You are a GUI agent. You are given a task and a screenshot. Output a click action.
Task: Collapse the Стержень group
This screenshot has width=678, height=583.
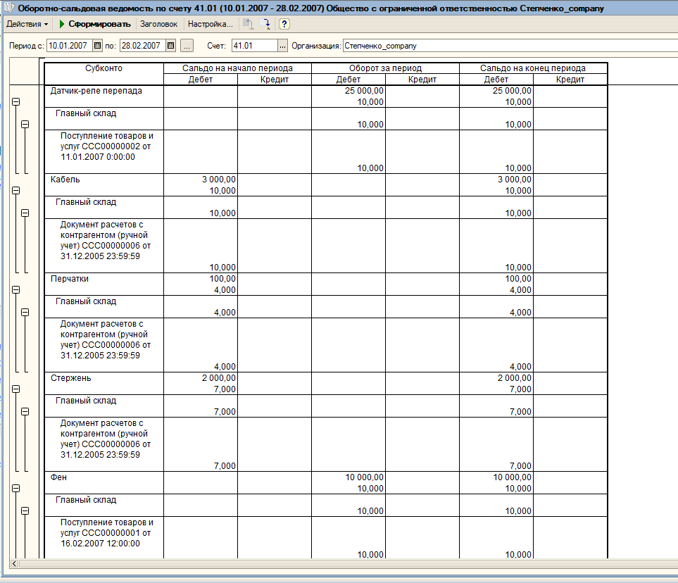coord(16,389)
